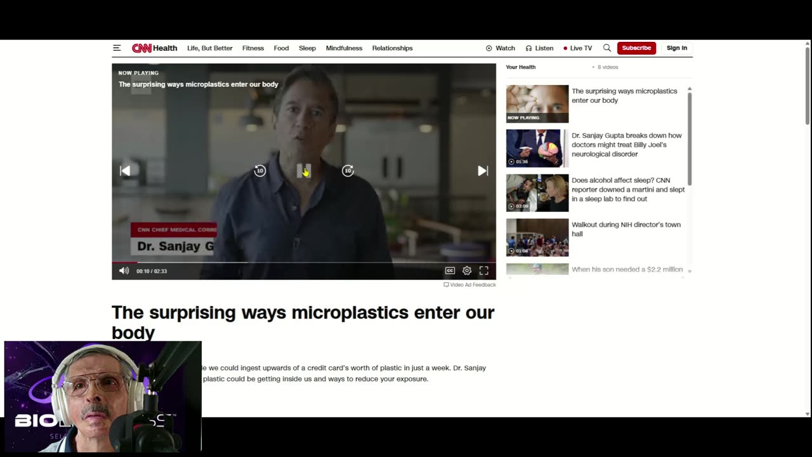Click the NOW PLAYING label in video
This screenshot has width=812, height=457.
pyautogui.click(x=138, y=74)
